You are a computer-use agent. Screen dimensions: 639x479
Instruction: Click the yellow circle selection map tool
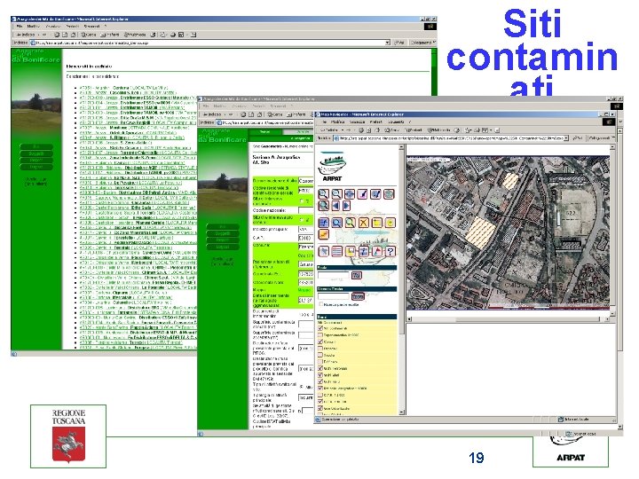(x=390, y=223)
